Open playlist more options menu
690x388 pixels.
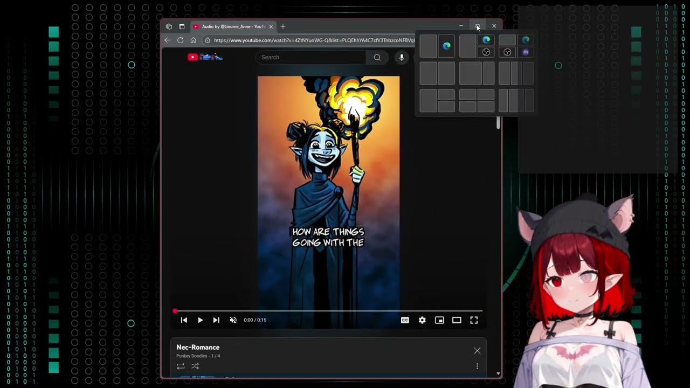coord(477,366)
